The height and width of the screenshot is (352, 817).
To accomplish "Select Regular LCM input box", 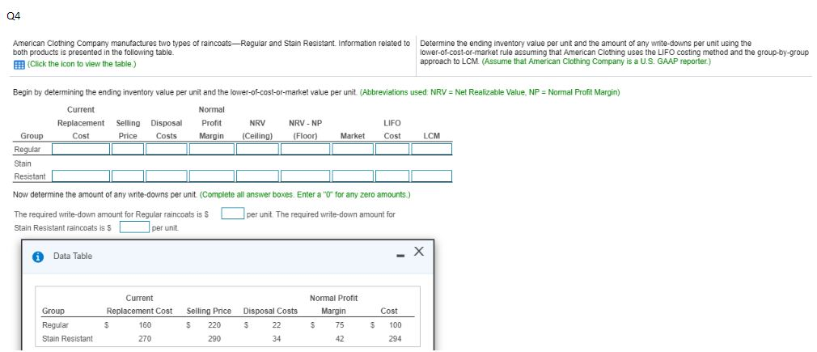I will tap(431, 149).
